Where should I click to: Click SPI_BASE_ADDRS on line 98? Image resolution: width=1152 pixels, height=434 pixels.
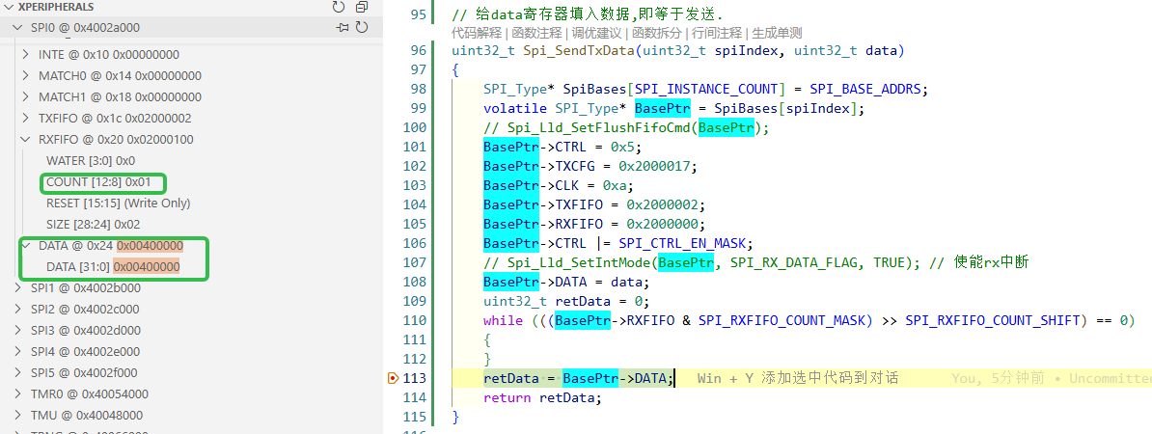click(865, 90)
